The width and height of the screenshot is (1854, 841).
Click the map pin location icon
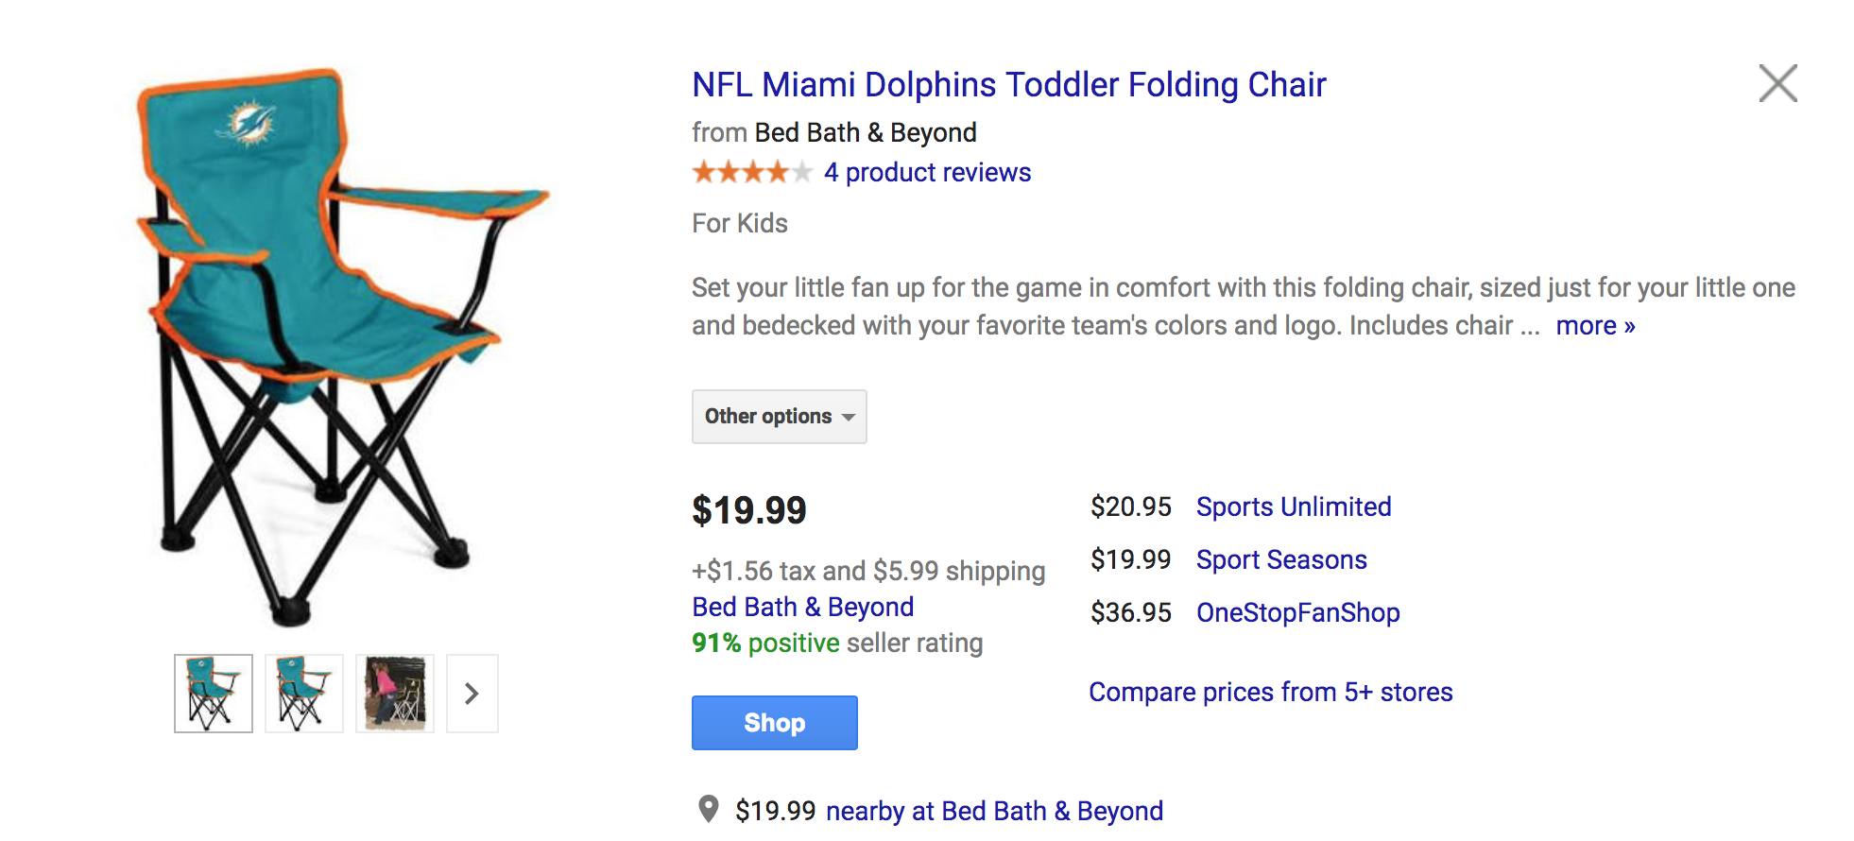708,809
